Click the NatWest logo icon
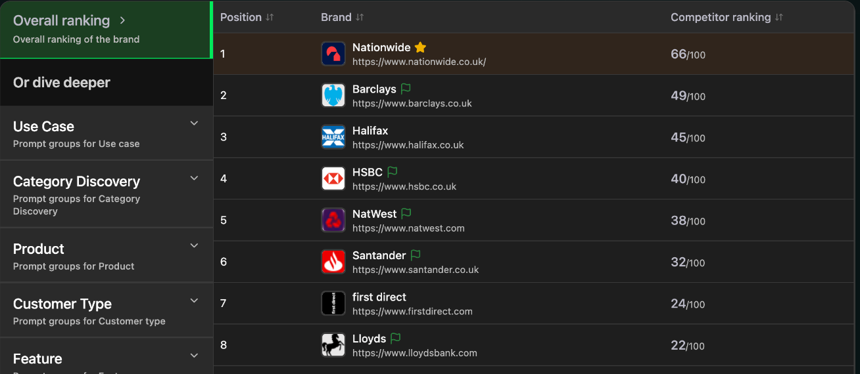The width and height of the screenshot is (860, 374). tap(333, 220)
